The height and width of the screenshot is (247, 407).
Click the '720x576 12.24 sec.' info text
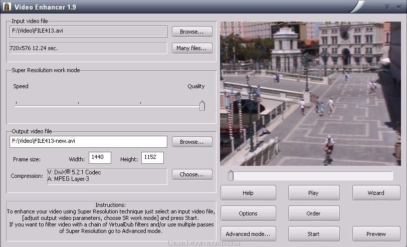(34, 48)
